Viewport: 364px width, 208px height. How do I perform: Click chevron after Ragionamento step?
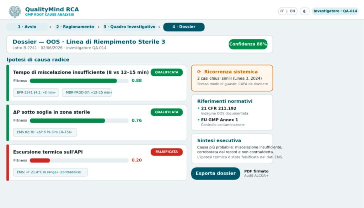coord(99,27)
